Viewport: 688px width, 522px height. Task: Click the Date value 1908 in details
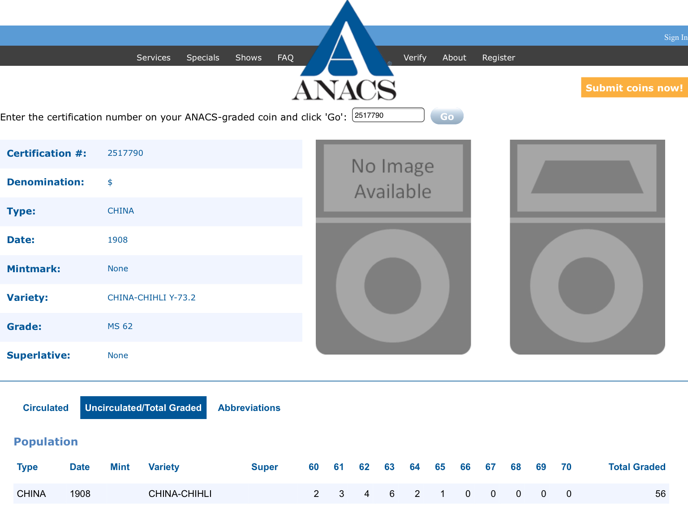point(117,240)
